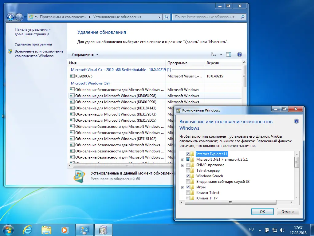Expand the Microsoft .NET Framework 3.5.1 node
The height and width of the screenshot is (236, 314).
pos(183,160)
